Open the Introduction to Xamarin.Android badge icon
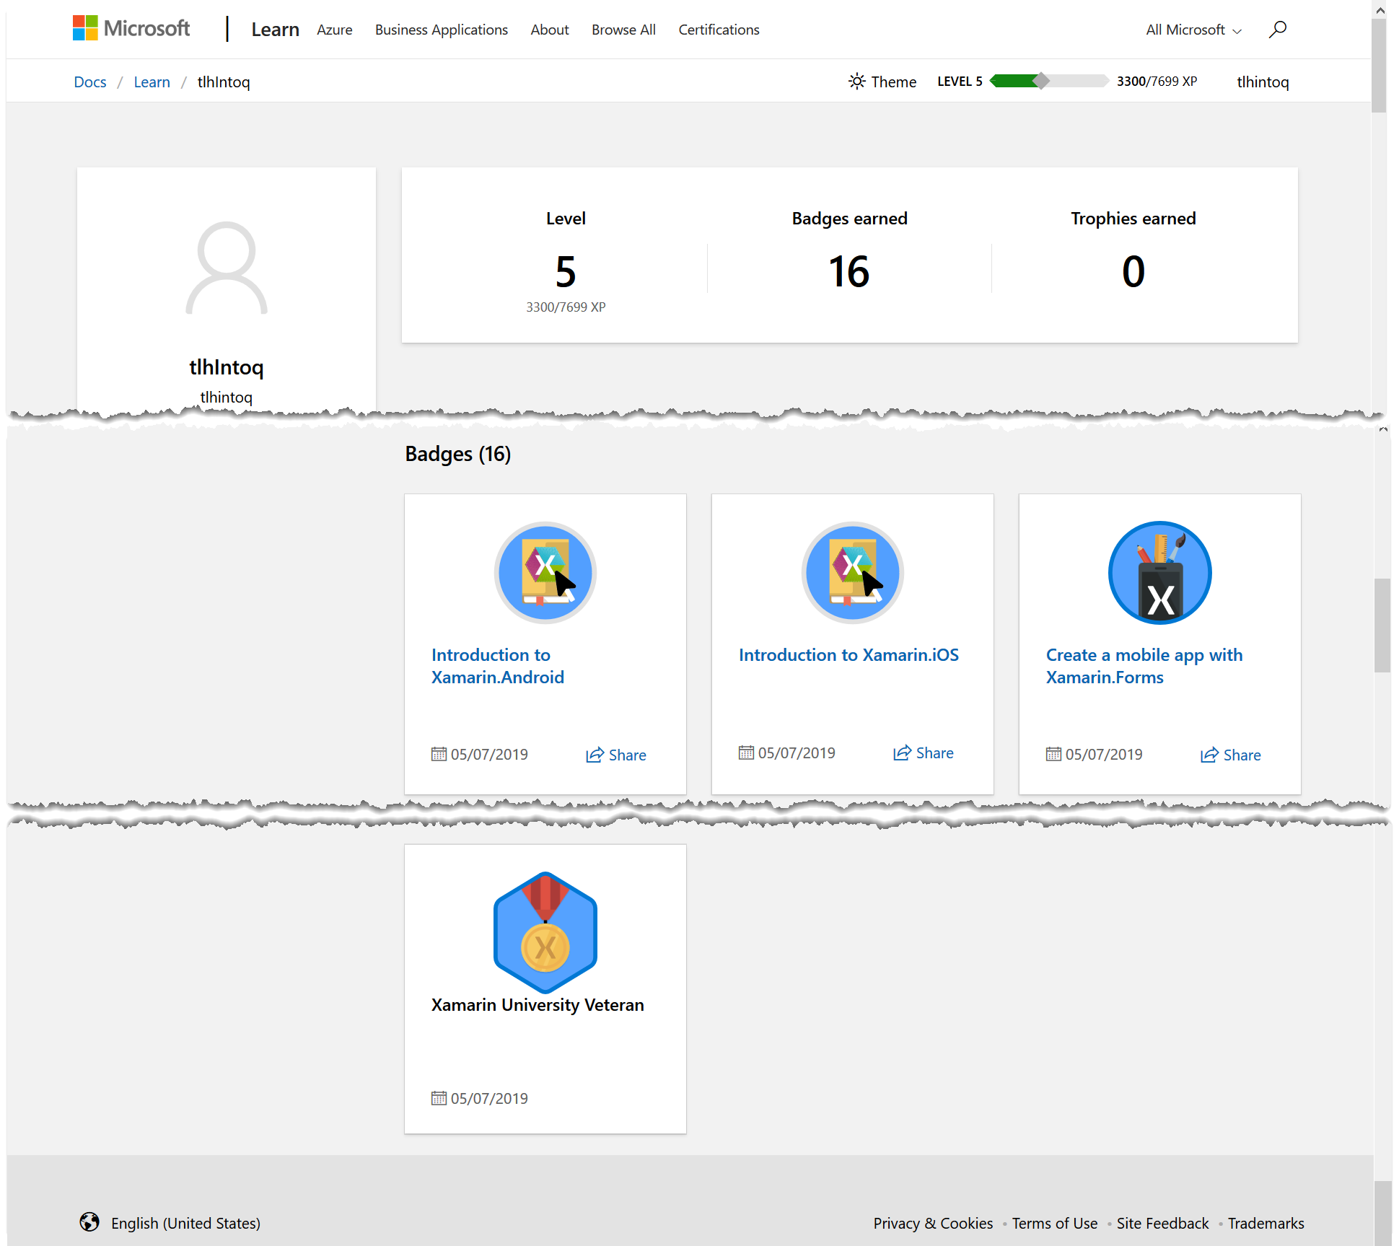1399x1246 pixels. coord(545,572)
